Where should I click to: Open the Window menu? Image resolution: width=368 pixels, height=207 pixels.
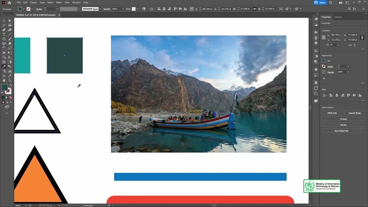click(x=76, y=2)
